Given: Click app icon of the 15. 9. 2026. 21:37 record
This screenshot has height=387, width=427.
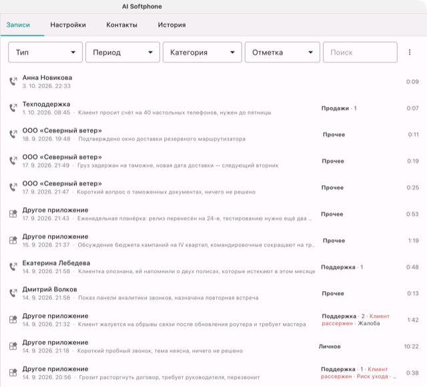Looking at the screenshot, I should (13, 240).
